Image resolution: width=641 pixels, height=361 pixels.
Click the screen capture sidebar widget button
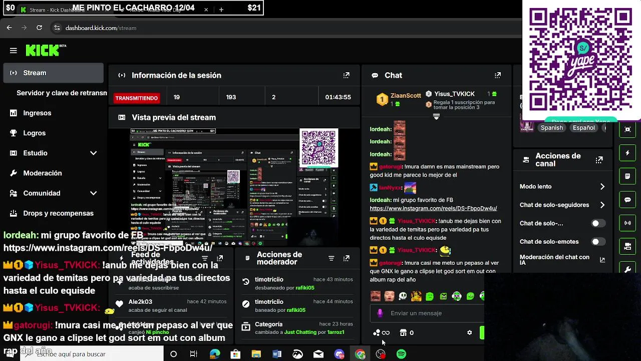627,129
